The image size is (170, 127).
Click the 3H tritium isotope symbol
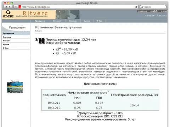40,41
